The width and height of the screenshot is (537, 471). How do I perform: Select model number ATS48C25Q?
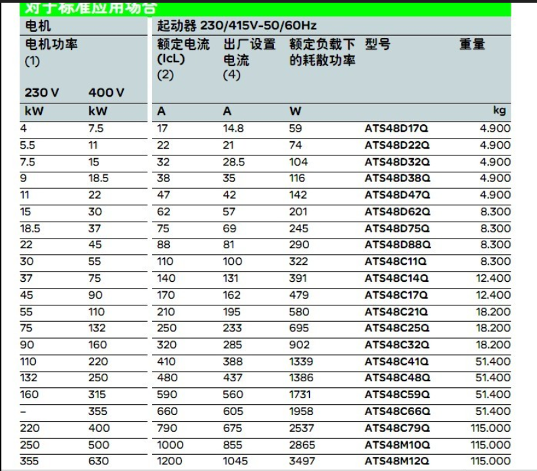pos(397,328)
